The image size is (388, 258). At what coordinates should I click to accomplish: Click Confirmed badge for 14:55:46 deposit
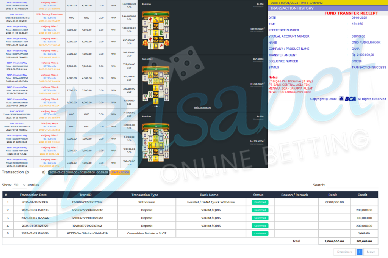pos(260,218)
